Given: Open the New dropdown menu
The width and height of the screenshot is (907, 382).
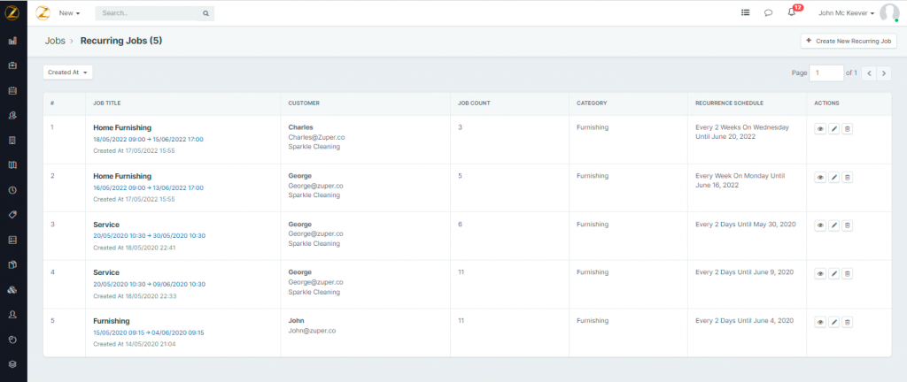Looking at the screenshot, I should pos(69,12).
